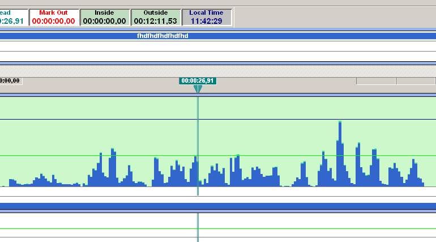This screenshot has width=436, height=242.
Task: Click the Play Head timecode field
Action: 14,17
